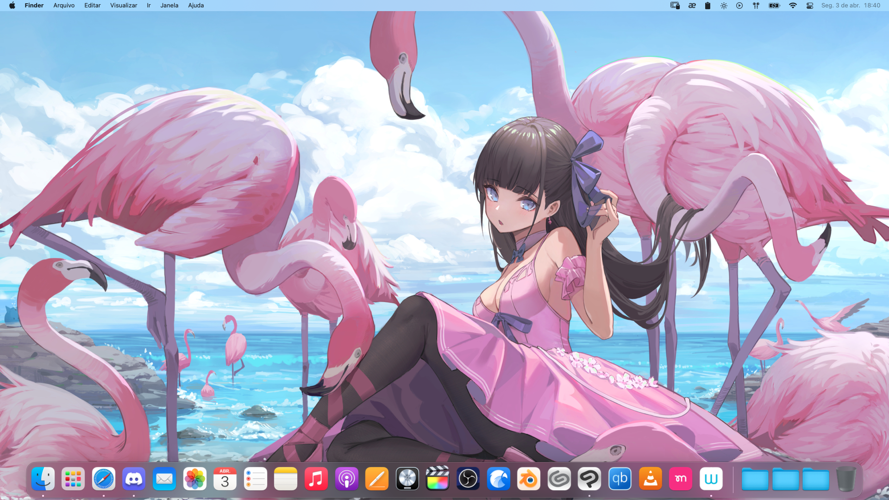Viewport: 889px width, 500px height.
Task: Open the AirPods menu bar item
Action: coord(756,6)
